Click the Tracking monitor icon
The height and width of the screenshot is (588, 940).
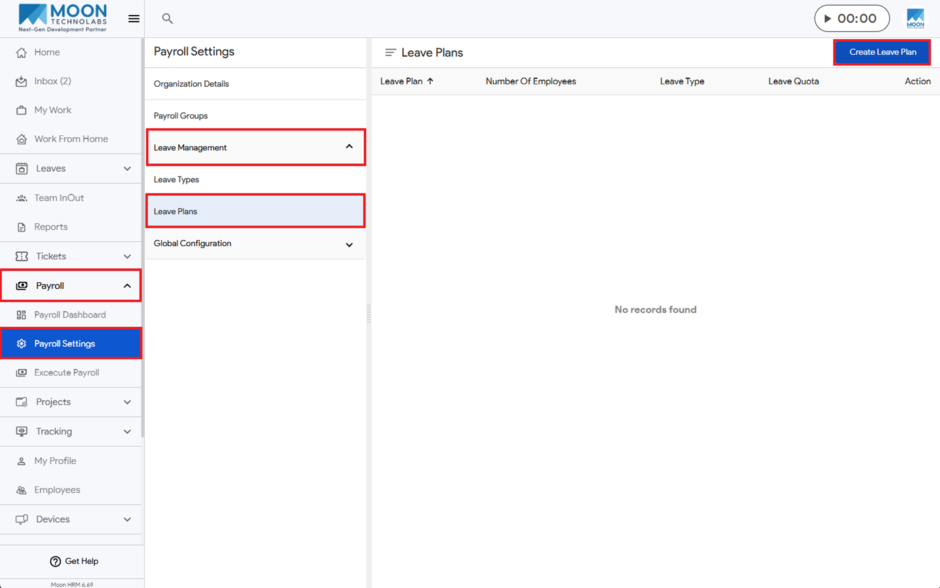pos(22,431)
